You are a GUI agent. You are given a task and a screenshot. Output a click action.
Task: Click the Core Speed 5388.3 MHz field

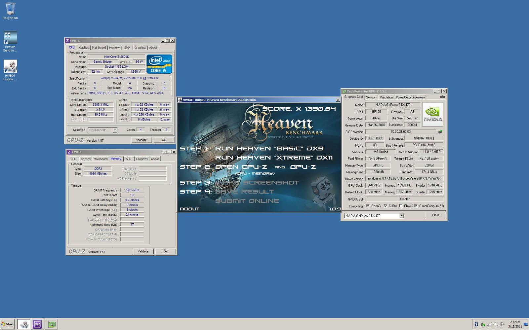click(101, 105)
